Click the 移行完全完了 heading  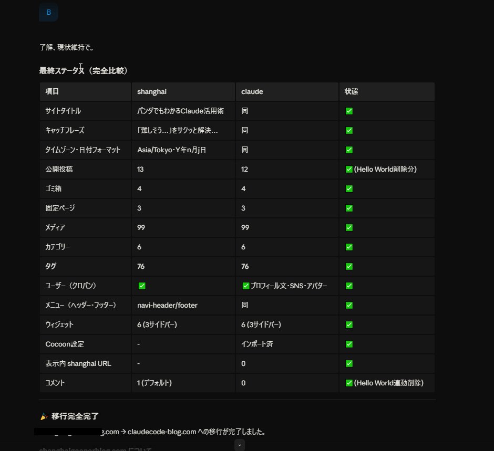pyautogui.click(x=75, y=416)
